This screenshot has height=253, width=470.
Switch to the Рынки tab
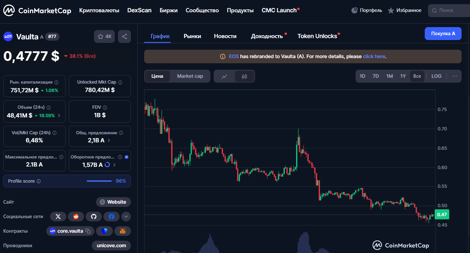point(192,36)
